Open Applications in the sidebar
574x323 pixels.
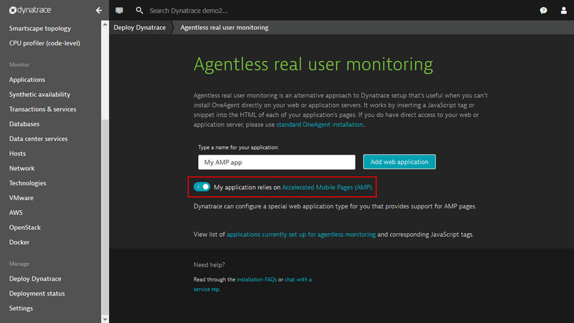click(27, 79)
